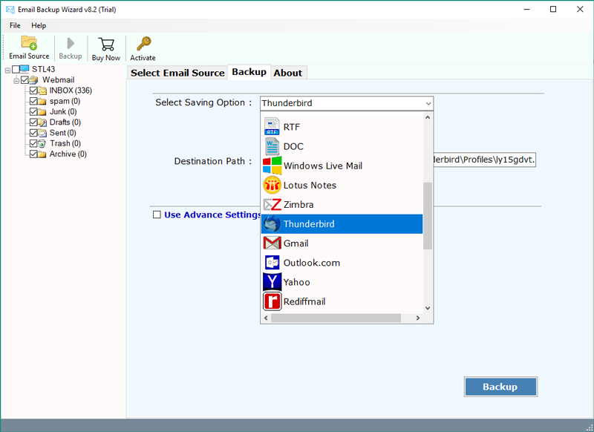
Task: Choose "Windows Live Mail" text in list
Action: (x=323, y=166)
